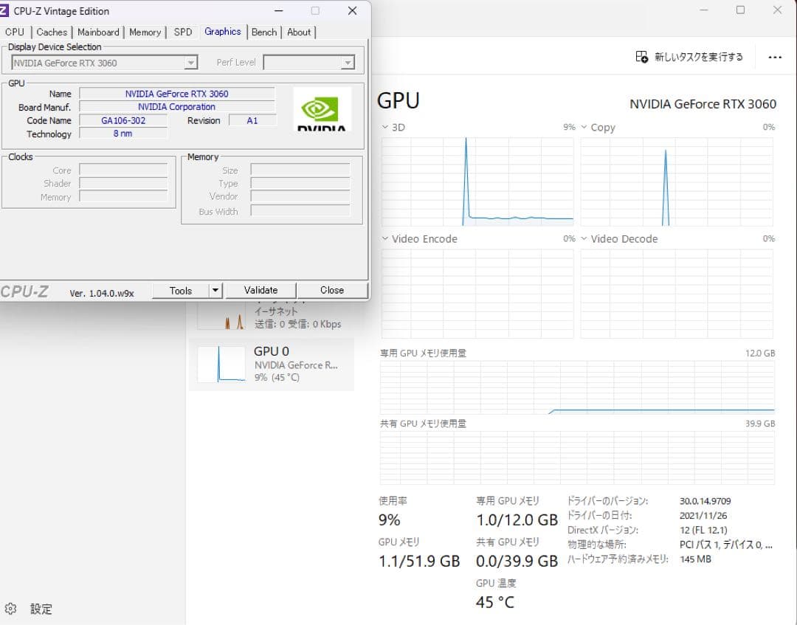Click the NVIDIA logo in CPU-Z
This screenshot has width=797, height=625.
[322, 110]
